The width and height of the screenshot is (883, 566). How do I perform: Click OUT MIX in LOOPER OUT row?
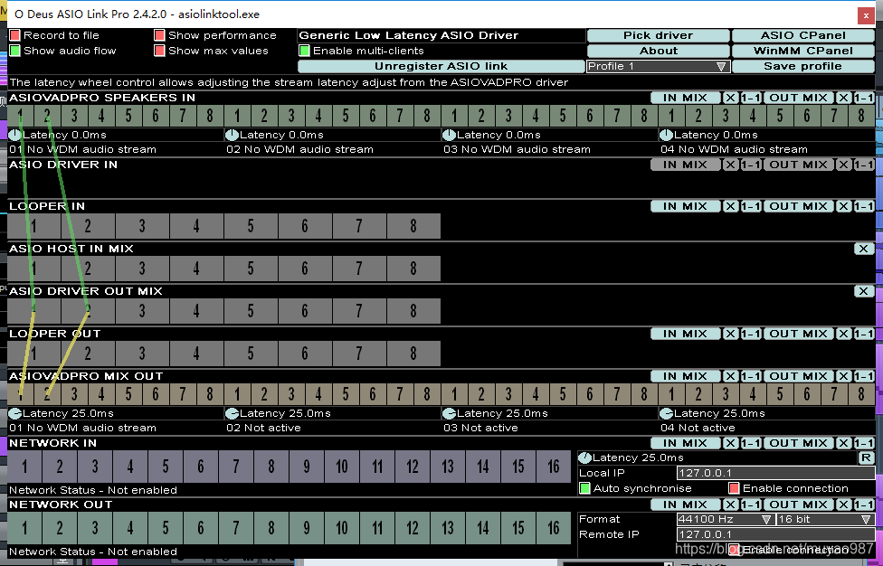[799, 334]
